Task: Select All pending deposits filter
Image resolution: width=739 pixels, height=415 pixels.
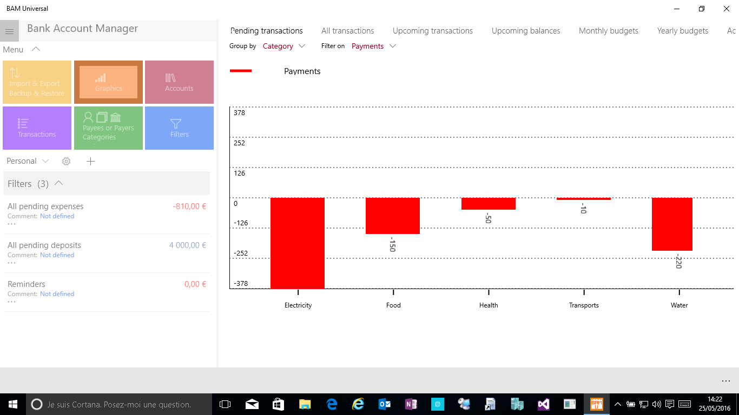Action: (x=107, y=253)
